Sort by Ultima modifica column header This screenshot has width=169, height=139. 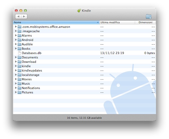[x=117, y=22]
